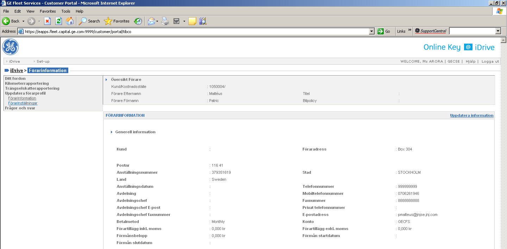Open the Internet Explorer title bar icon menu

(x=4, y=3)
